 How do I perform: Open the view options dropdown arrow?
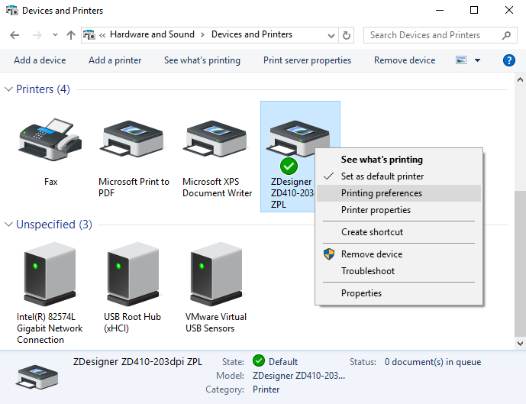click(477, 60)
